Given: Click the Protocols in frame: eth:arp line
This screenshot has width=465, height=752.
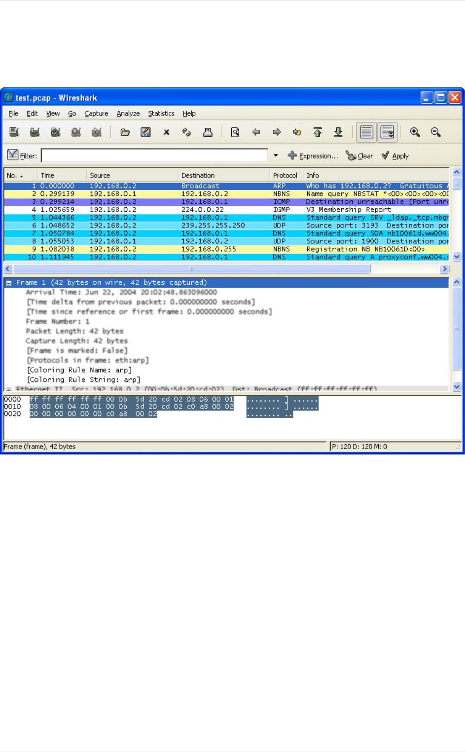Looking at the screenshot, I should tap(88, 360).
